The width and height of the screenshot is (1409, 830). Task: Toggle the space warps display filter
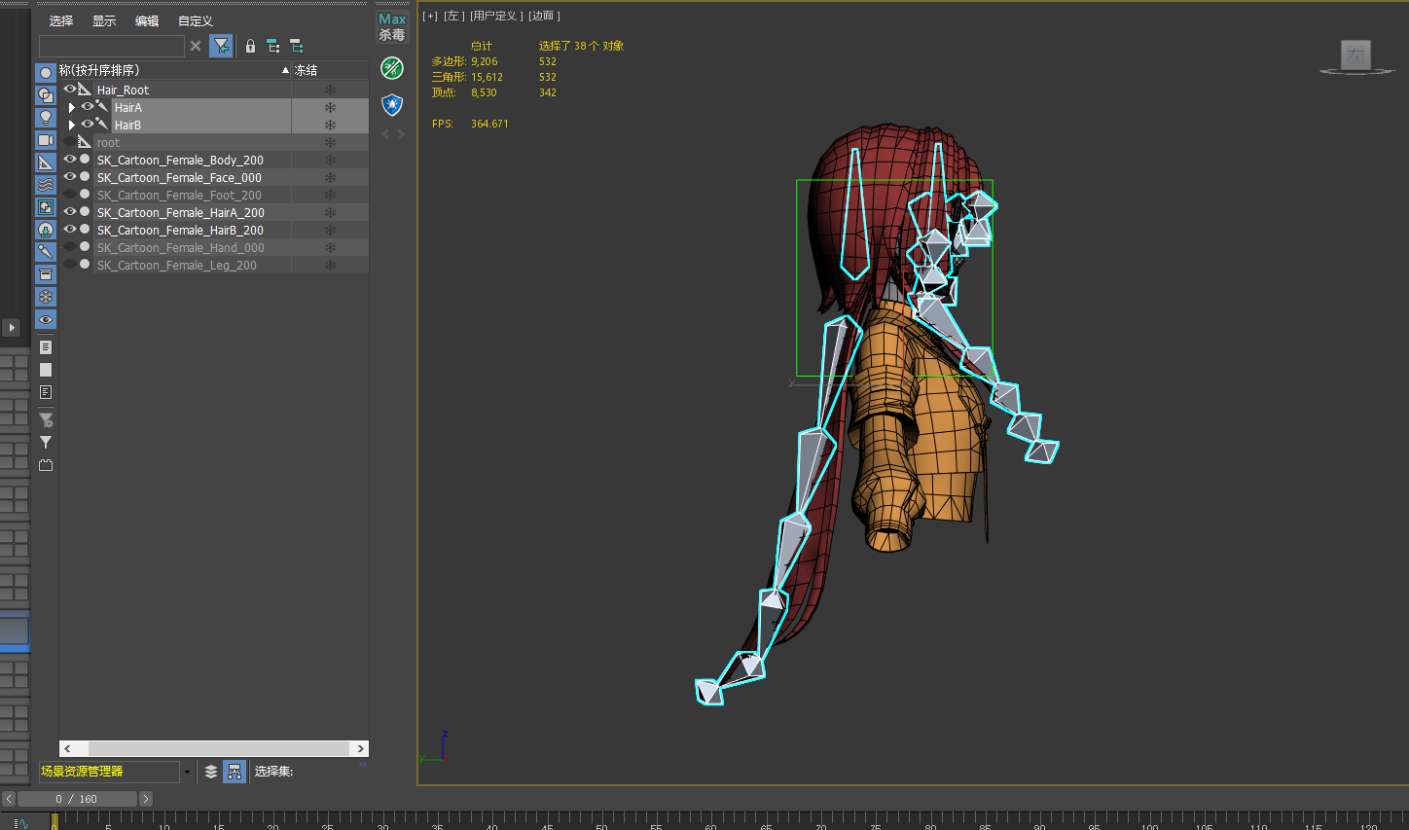click(46, 185)
